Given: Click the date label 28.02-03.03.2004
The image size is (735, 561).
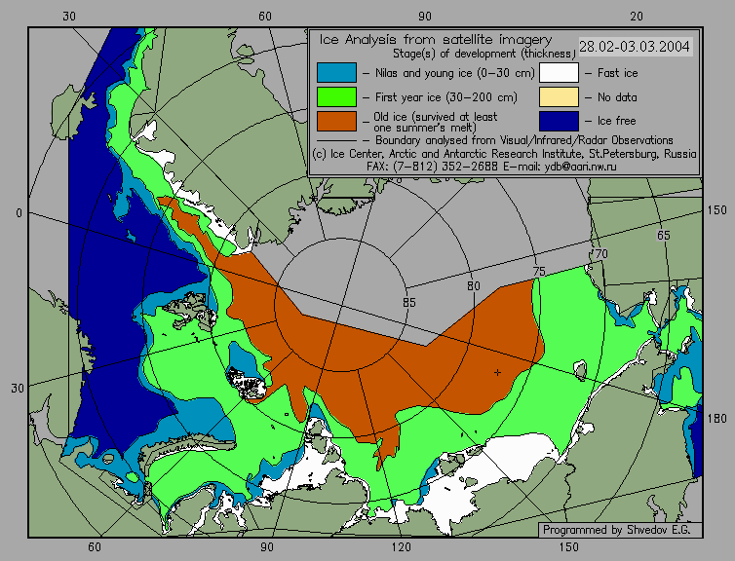Looking at the screenshot, I should (x=636, y=47).
